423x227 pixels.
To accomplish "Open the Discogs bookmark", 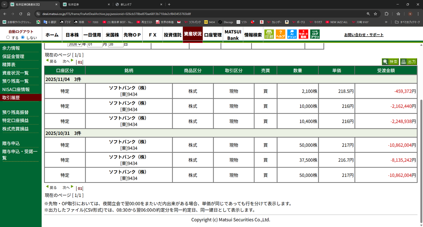I will tap(226, 22).
